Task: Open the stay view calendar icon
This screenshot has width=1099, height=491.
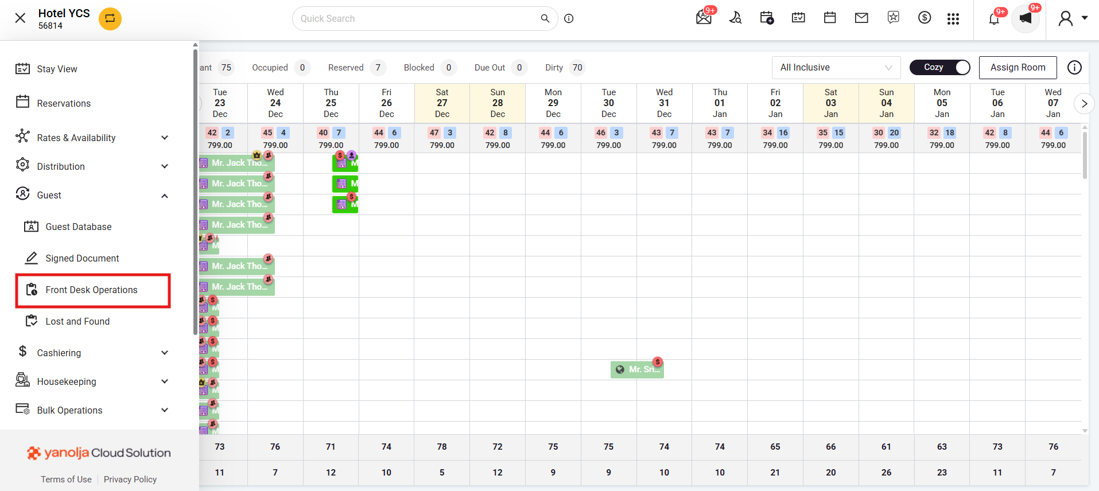Action: coord(798,18)
